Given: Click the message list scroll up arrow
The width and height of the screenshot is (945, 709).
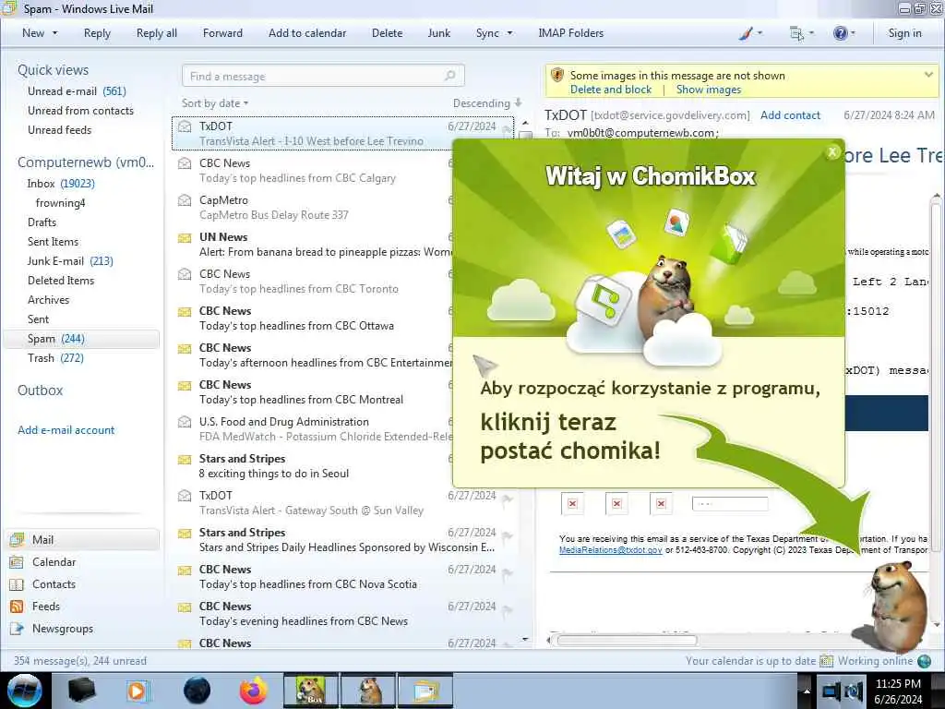Looking at the screenshot, I should (x=525, y=123).
